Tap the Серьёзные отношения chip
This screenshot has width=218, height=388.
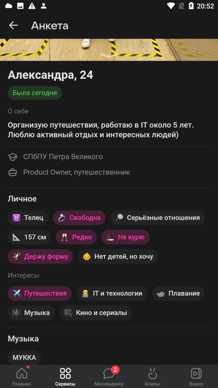coord(158,218)
